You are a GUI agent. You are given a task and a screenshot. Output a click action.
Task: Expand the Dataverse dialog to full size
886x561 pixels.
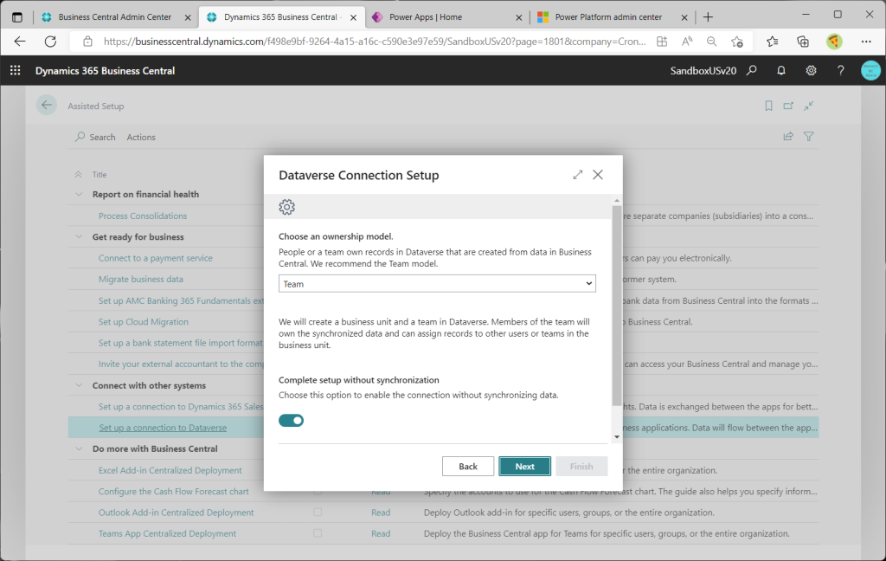[x=577, y=175]
